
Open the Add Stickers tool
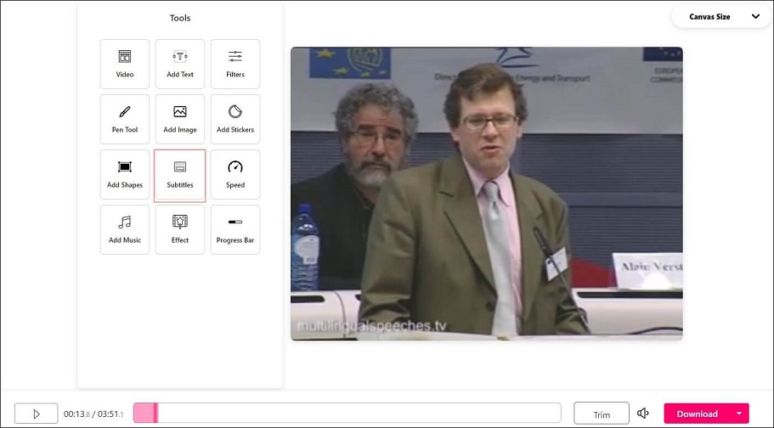click(x=235, y=120)
